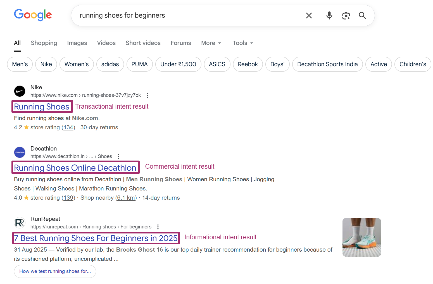The image size is (433, 284).
Task: Click the magnifying glass search icon
Action: [x=362, y=16]
